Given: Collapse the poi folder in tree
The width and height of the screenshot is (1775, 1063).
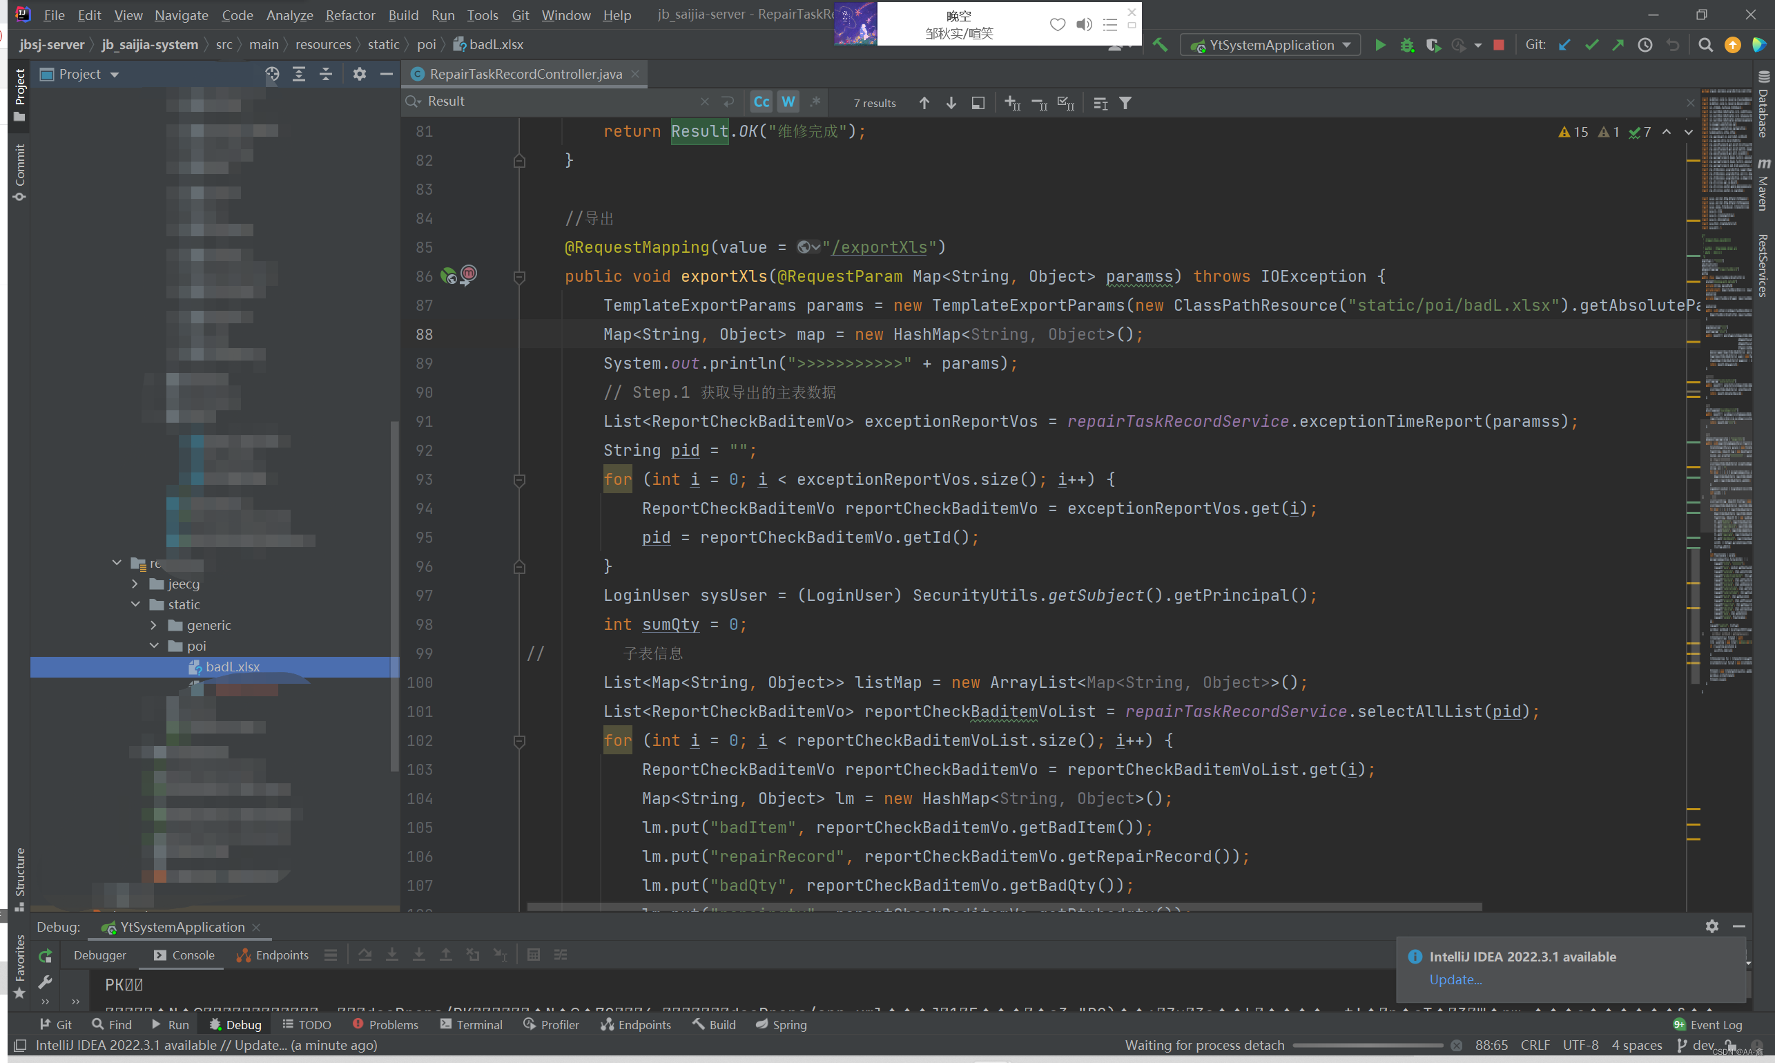Looking at the screenshot, I should (x=154, y=646).
